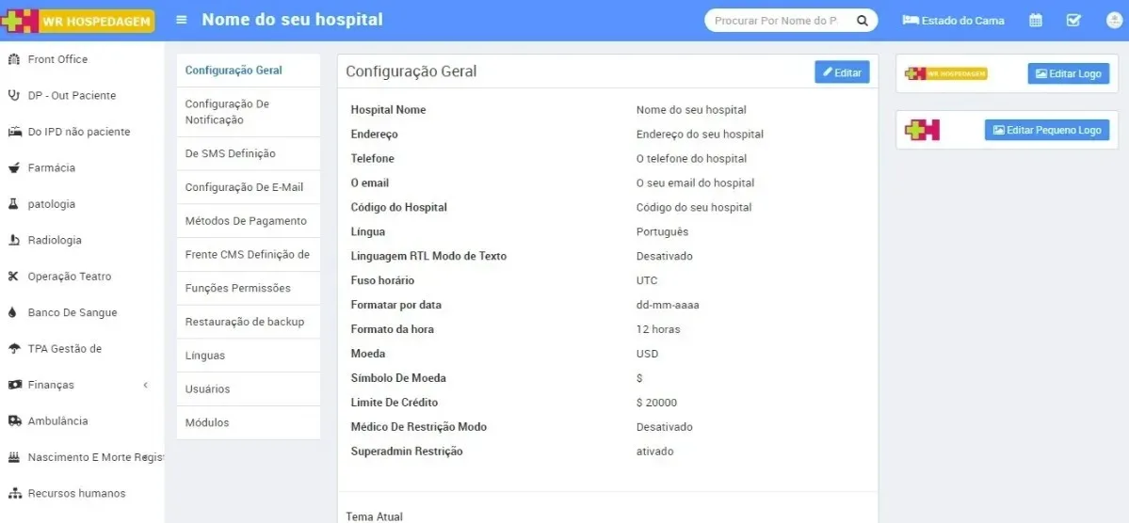Click the bed icon for Do IPD não paciente
Viewport: 1129px width, 523px height.
(x=14, y=132)
